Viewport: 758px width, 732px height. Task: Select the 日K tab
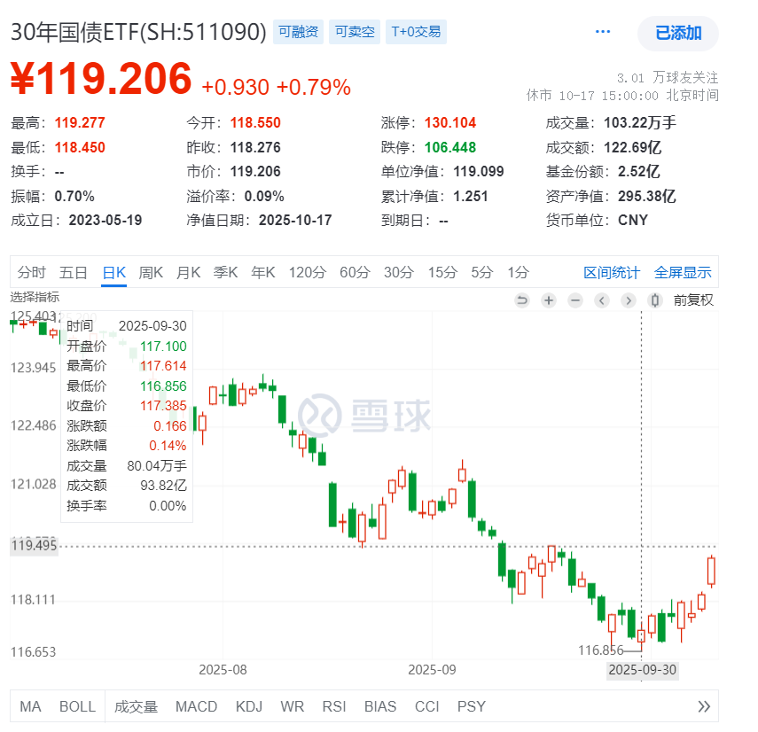114,273
